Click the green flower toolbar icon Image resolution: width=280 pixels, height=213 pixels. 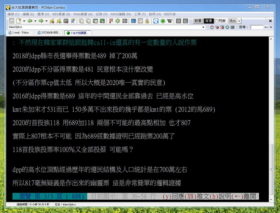[x=163, y=21]
